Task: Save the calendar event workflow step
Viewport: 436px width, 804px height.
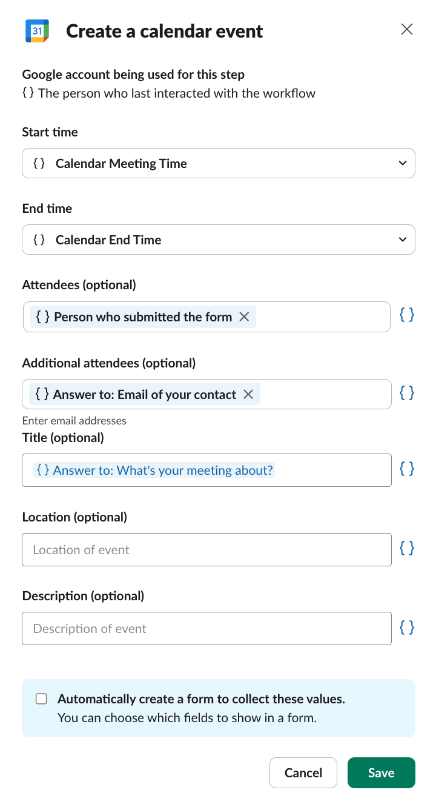Action: click(381, 772)
